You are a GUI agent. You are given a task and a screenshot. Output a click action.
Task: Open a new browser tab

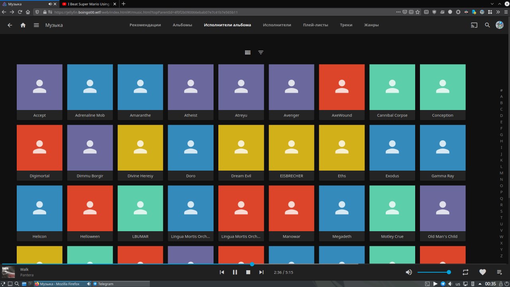pyautogui.click(x=124, y=4)
